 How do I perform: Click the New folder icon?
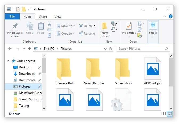coord(104,26)
